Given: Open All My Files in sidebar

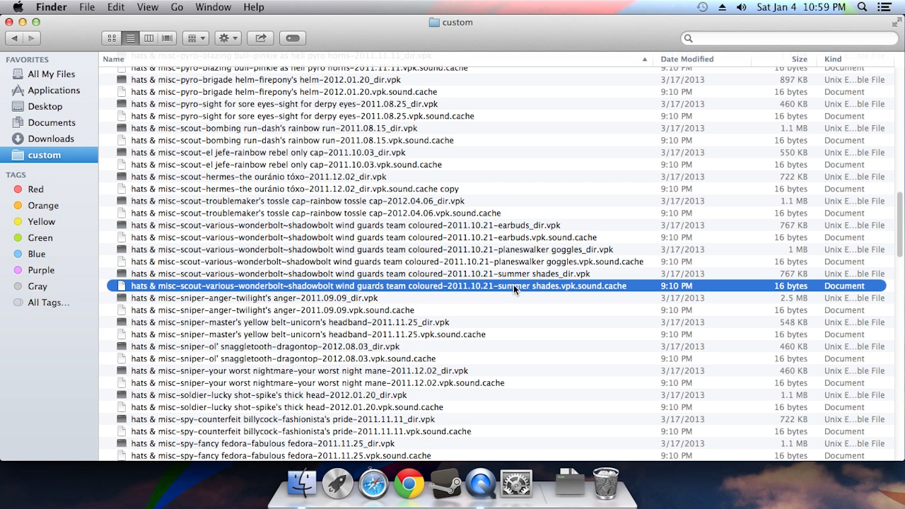Looking at the screenshot, I should tap(51, 74).
